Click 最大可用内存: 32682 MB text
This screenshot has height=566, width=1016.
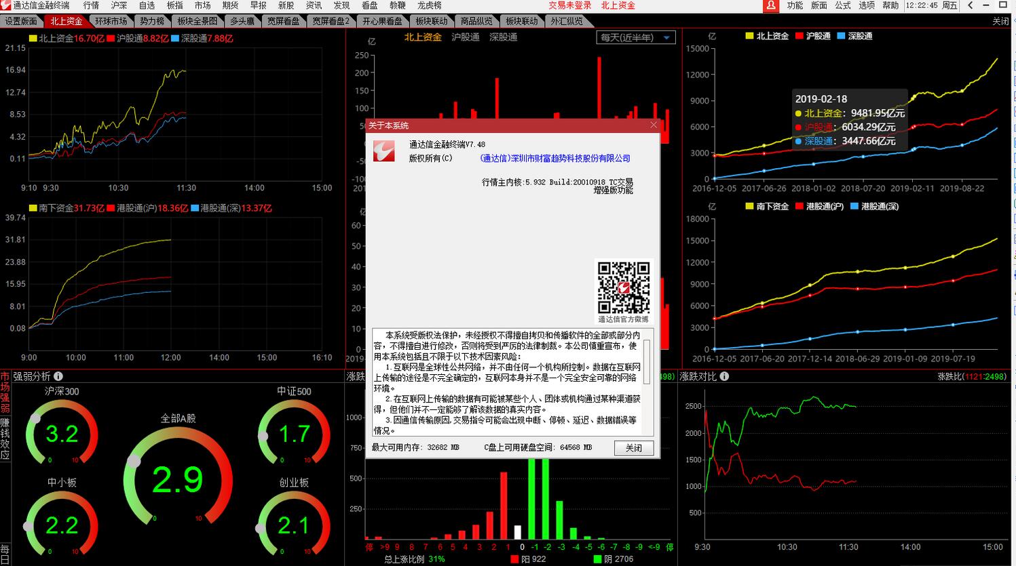coord(415,447)
